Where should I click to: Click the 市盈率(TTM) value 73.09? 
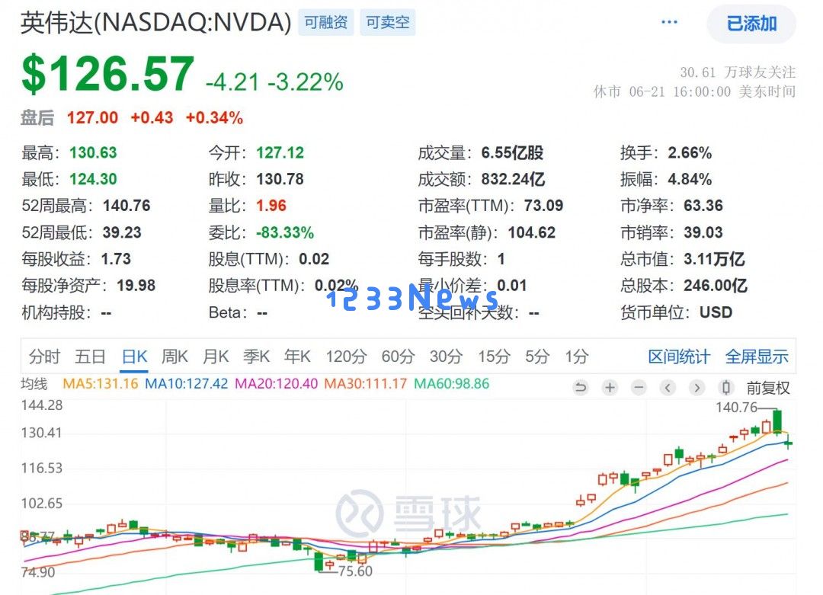tap(543, 206)
